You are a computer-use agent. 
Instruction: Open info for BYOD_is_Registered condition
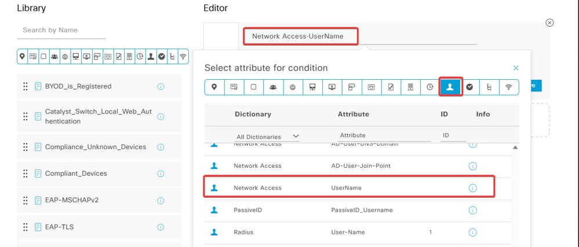[x=161, y=87]
